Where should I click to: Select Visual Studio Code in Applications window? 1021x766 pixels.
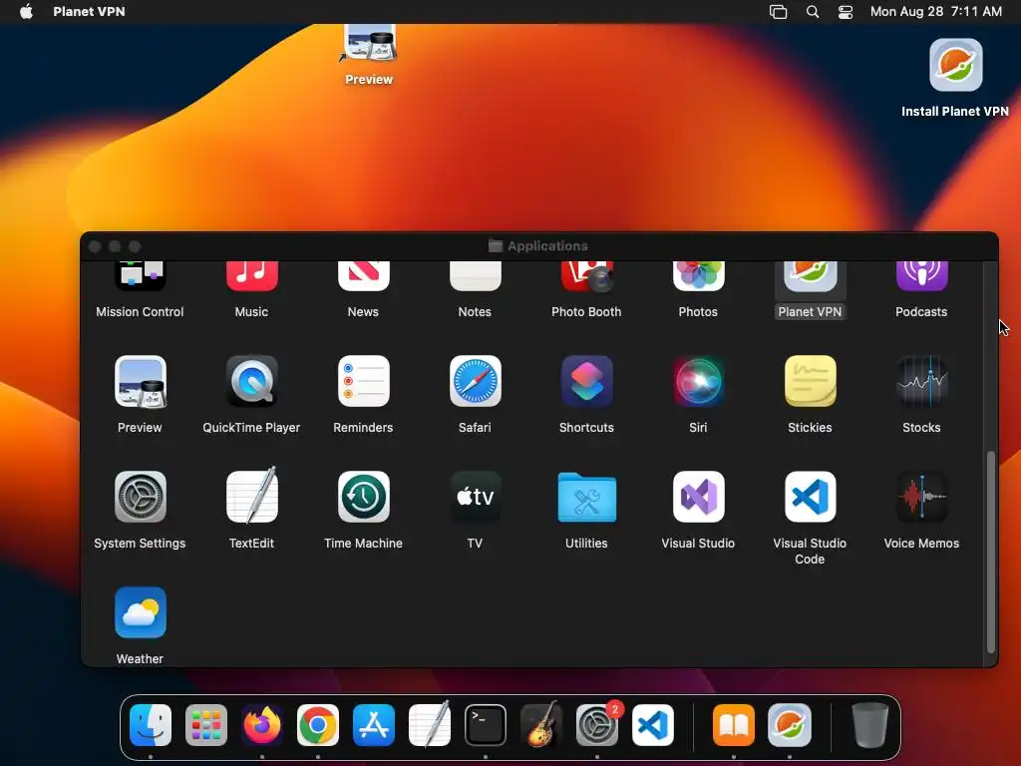coord(810,497)
